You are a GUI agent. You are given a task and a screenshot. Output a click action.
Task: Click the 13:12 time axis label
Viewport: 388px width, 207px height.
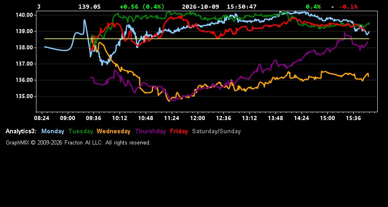tap(249, 118)
